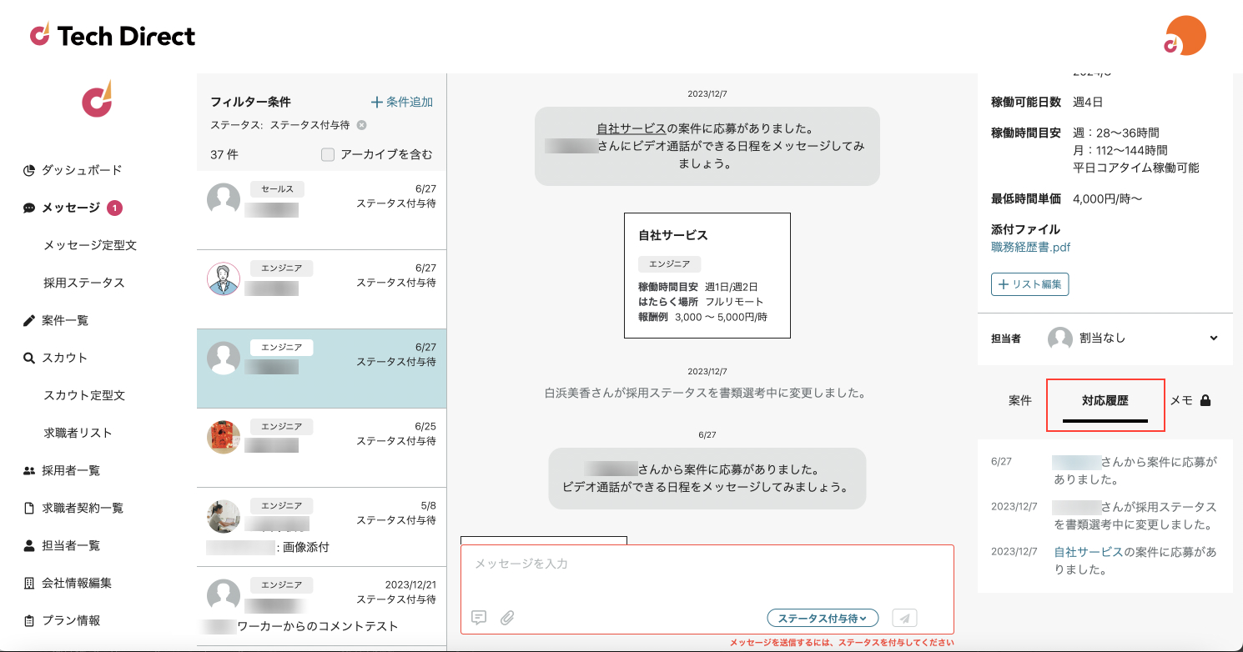This screenshot has width=1243, height=652.
Task: Open 採用ステータス in the sidebar
Action: (84, 283)
